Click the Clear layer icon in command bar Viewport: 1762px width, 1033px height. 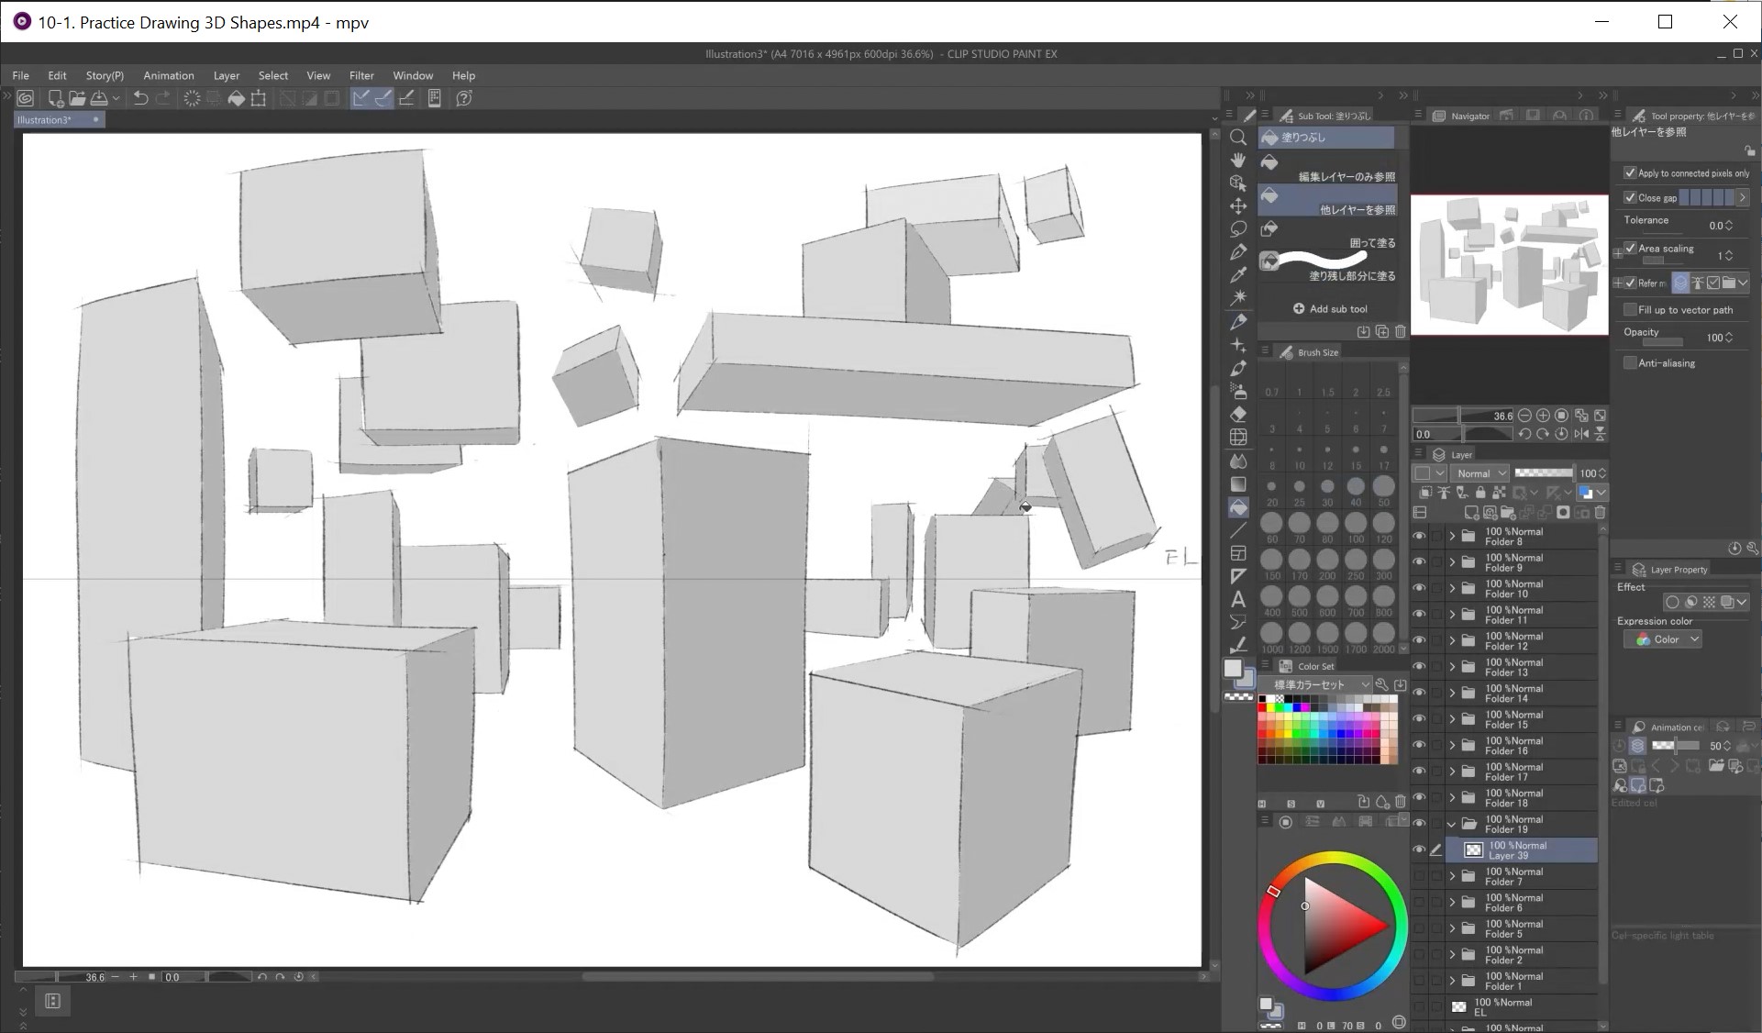pos(192,98)
